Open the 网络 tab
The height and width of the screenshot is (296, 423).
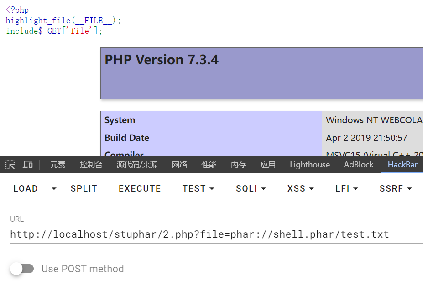[x=179, y=165]
